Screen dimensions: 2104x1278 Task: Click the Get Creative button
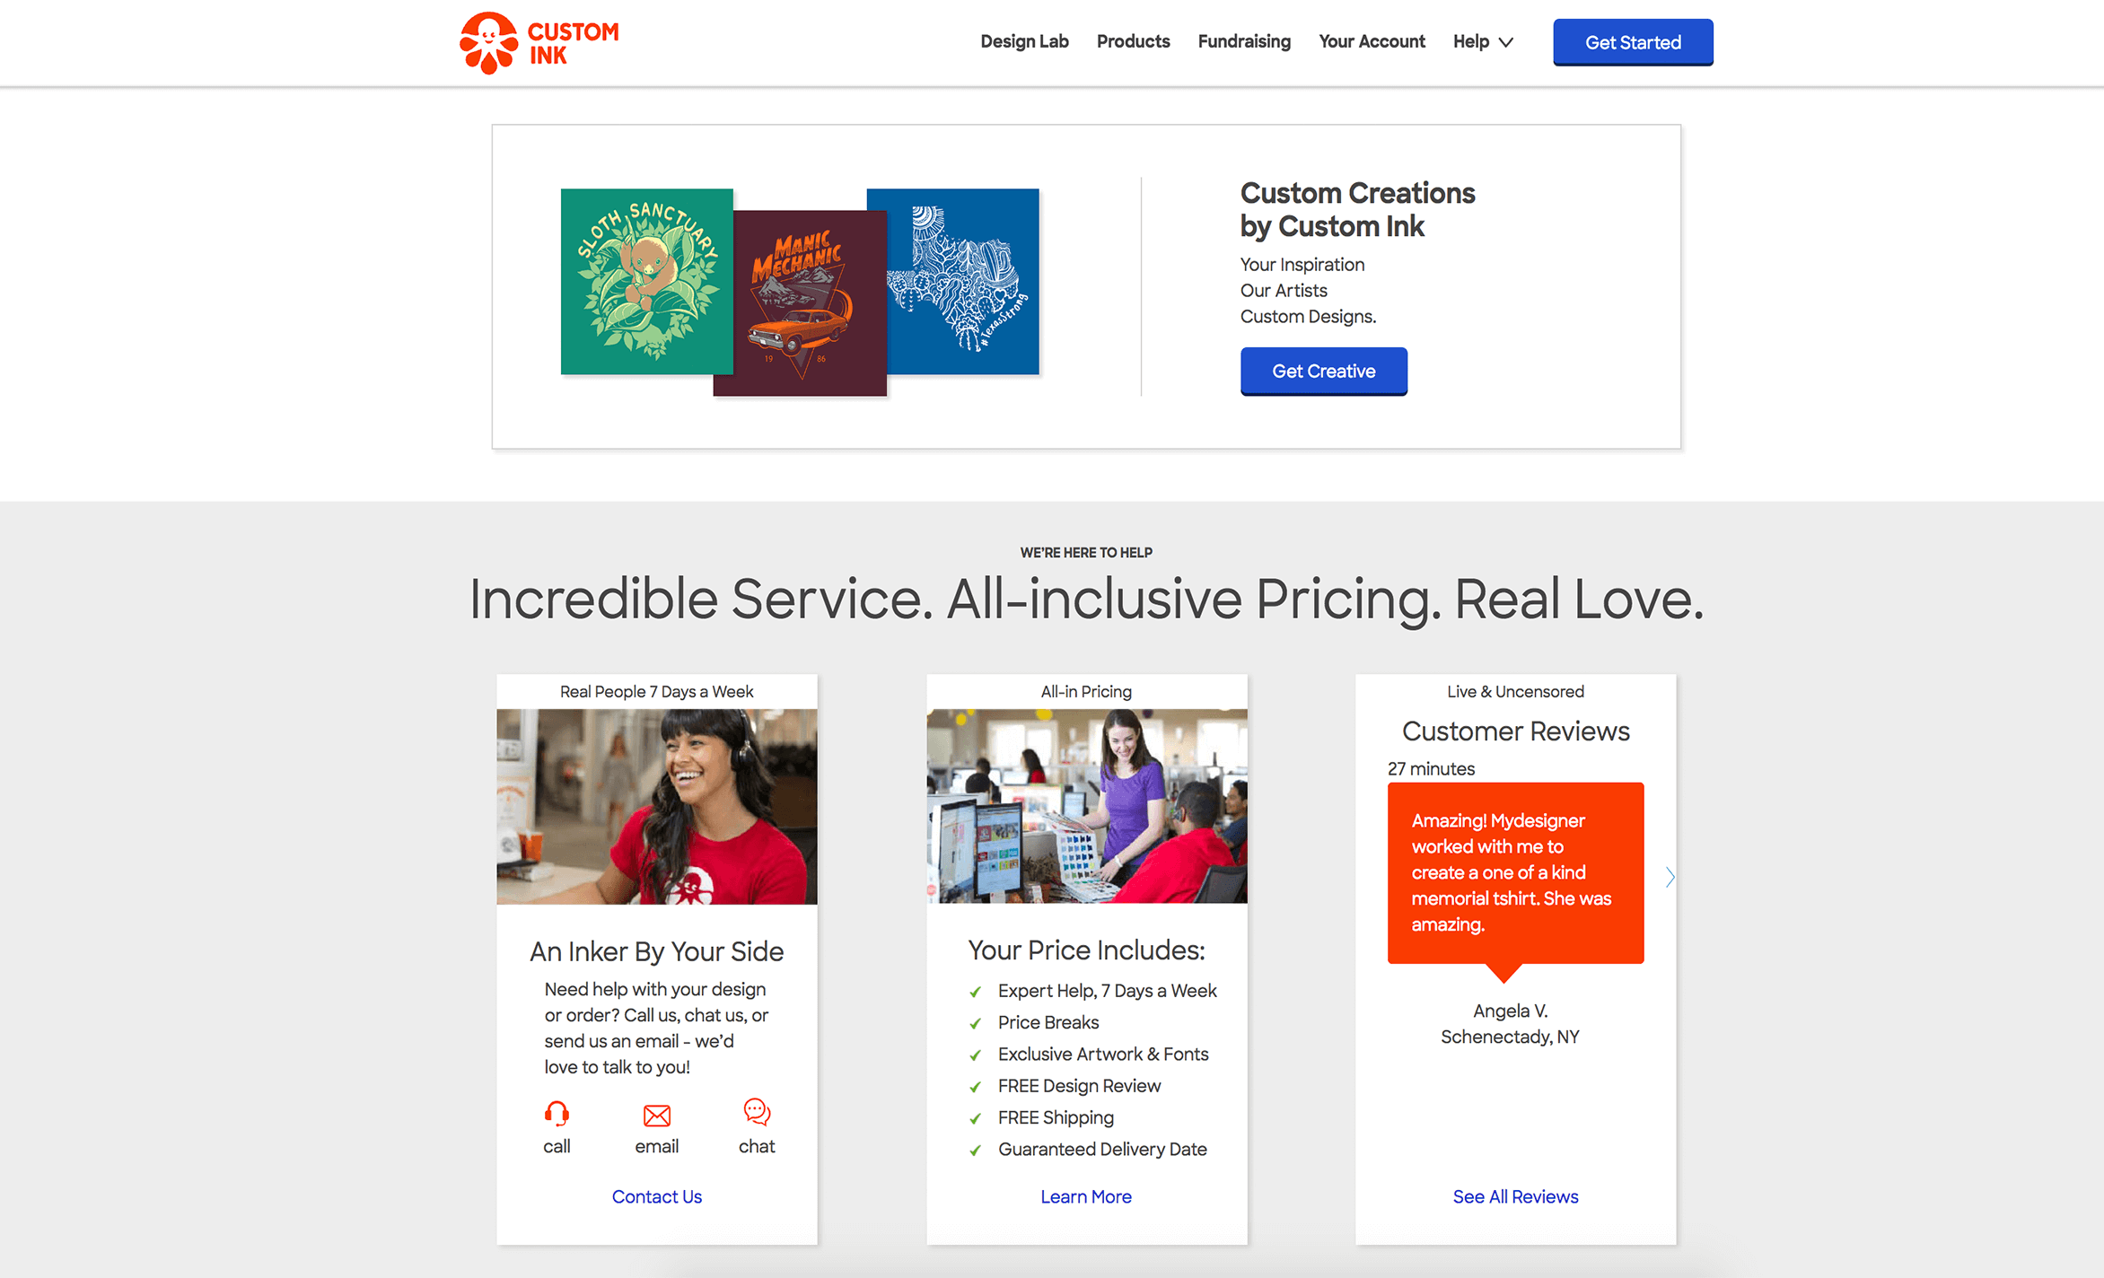pos(1323,372)
